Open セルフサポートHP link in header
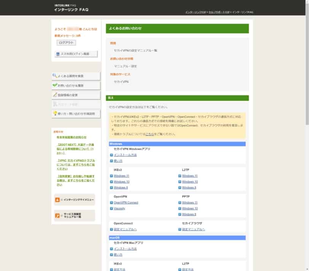 pos(219,12)
